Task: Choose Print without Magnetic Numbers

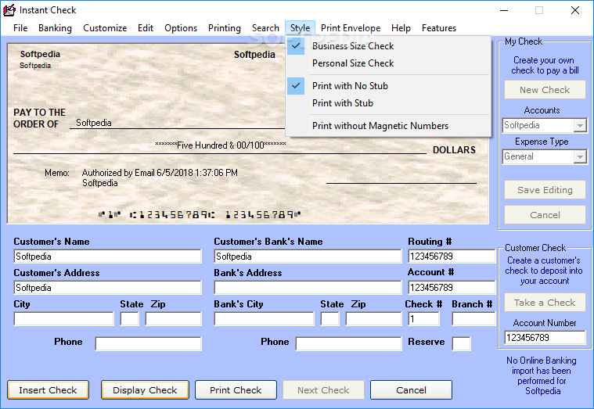Action: click(388, 126)
